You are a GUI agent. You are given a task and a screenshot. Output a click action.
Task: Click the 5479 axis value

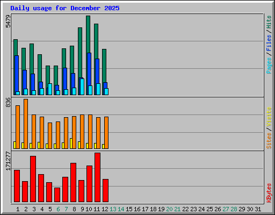(8, 21)
